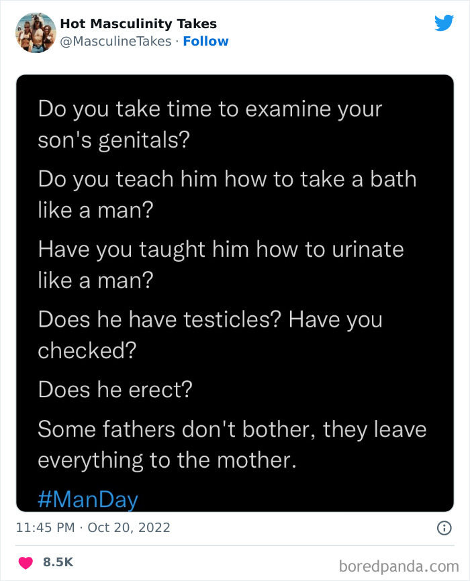Click the round profile avatar photo
Image resolution: width=470 pixels, height=581 pixels.
click(x=35, y=31)
